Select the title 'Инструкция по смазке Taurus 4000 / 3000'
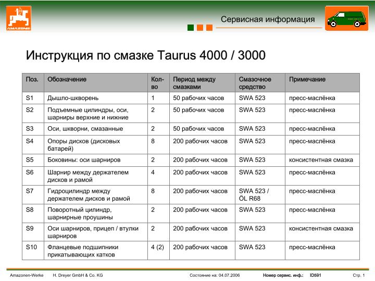This screenshot has height=281, width=375. [146, 55]
